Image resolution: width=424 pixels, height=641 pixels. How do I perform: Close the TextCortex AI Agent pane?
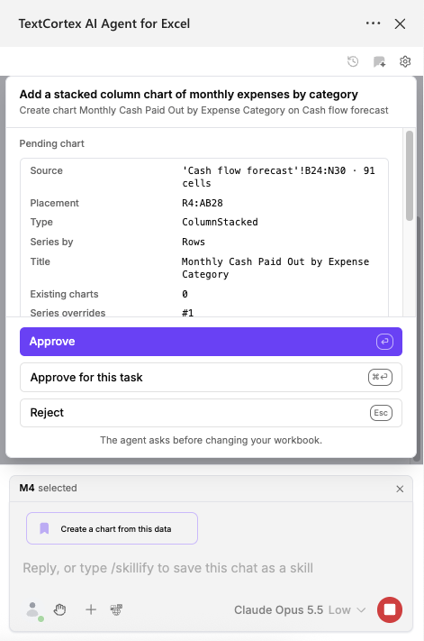point(400,23)
